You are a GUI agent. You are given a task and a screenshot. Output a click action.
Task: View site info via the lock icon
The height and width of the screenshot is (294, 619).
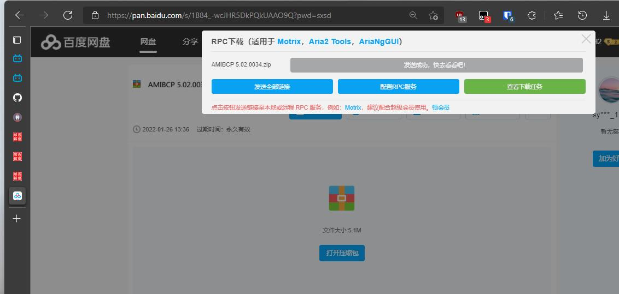coord(95,15)
